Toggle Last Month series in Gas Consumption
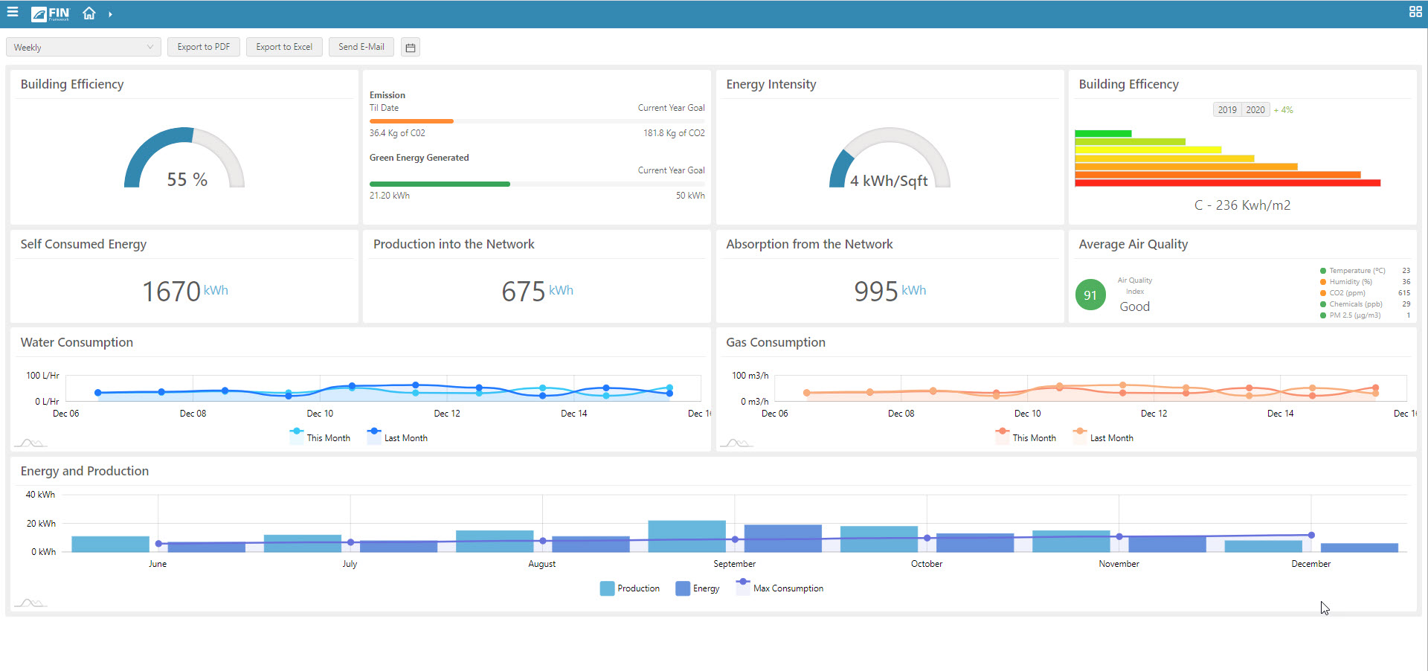 point(1104,437)
